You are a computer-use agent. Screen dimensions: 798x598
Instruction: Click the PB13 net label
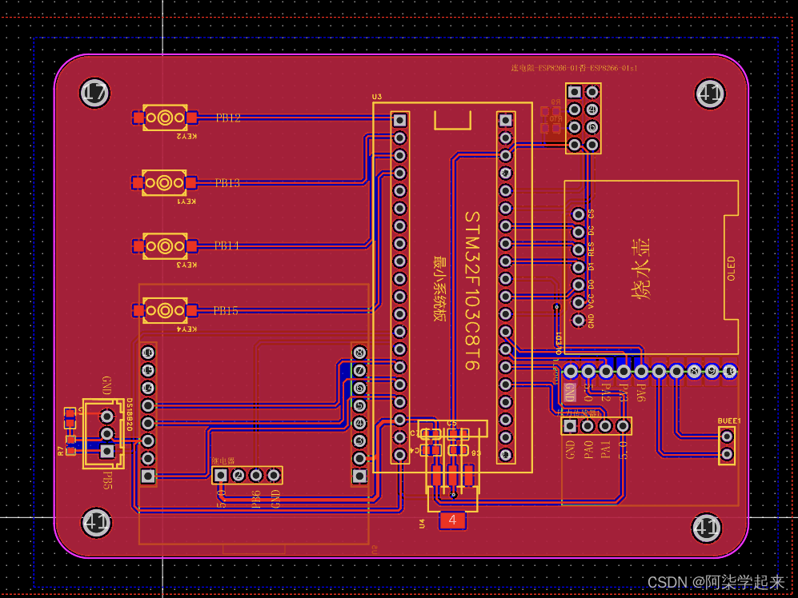click(227, 182)
